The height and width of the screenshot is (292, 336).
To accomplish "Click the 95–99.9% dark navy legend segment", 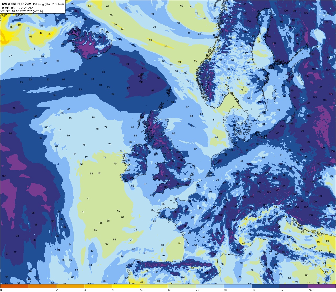I will [294, 286].
